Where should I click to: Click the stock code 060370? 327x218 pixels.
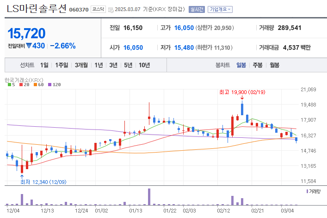pos(79,10)
